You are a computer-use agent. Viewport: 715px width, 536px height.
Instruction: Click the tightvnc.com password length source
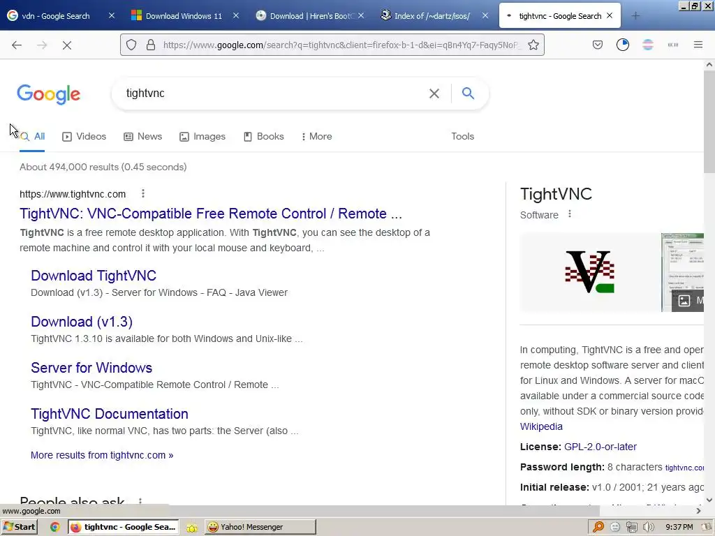coord(684,468)
